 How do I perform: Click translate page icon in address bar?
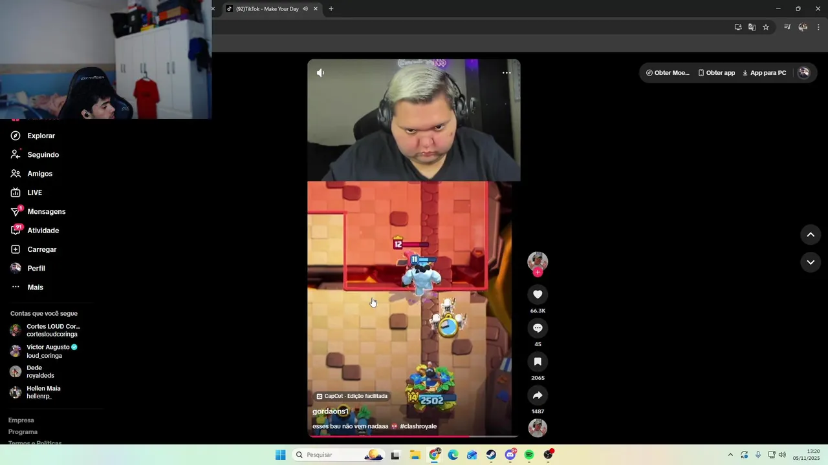tap(752, 27)
